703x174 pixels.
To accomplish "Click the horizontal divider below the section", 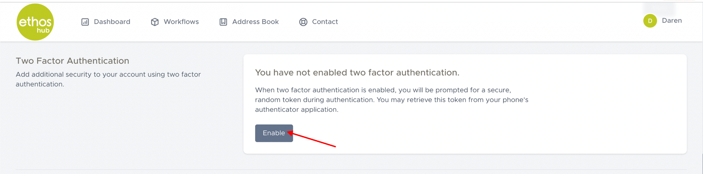I will tap(351, 170).
